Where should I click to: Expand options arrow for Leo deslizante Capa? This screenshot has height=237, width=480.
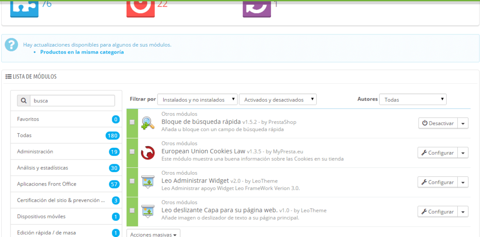click(x=463, y=212)
